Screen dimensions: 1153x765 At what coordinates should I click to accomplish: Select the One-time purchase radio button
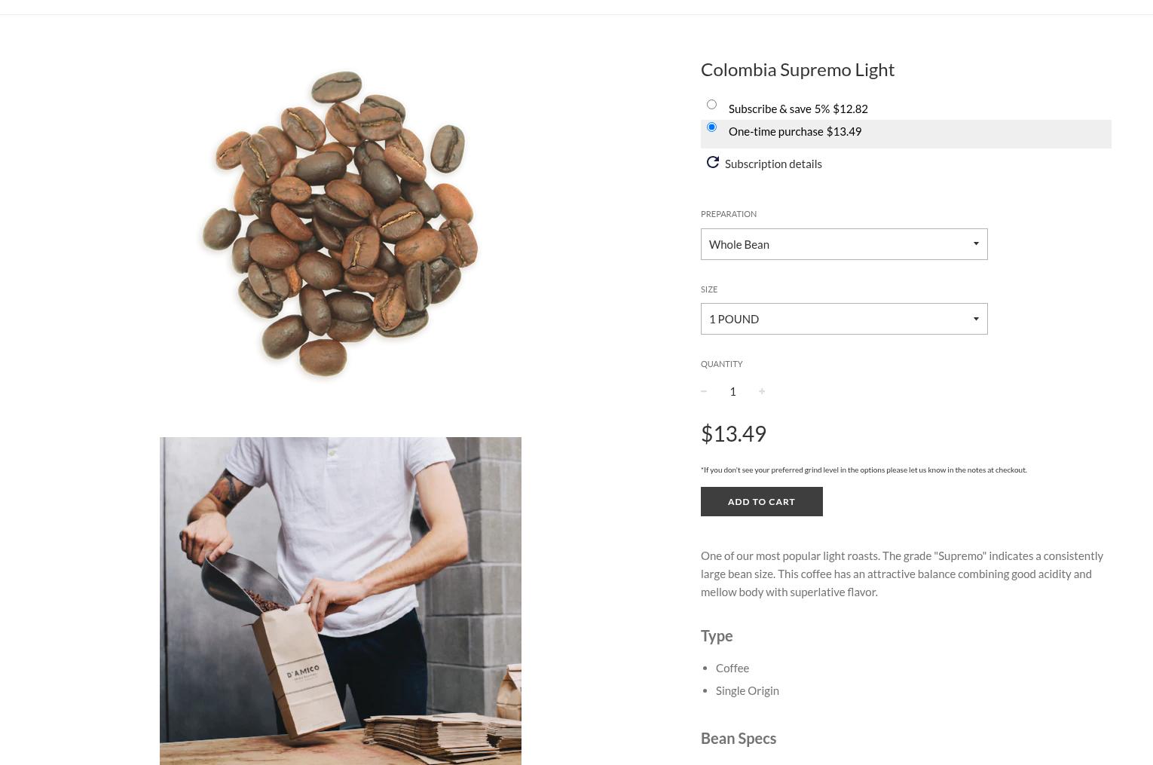pos(711,127)
